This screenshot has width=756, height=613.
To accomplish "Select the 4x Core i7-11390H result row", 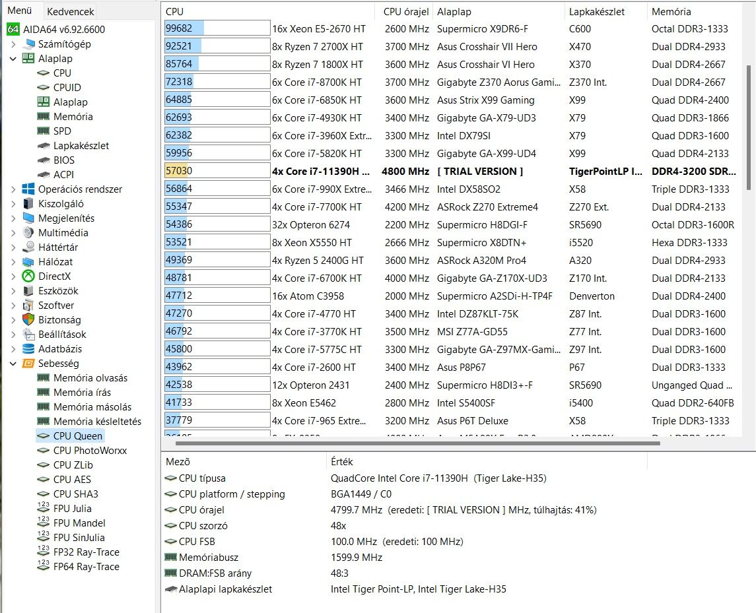I will 452,171.
